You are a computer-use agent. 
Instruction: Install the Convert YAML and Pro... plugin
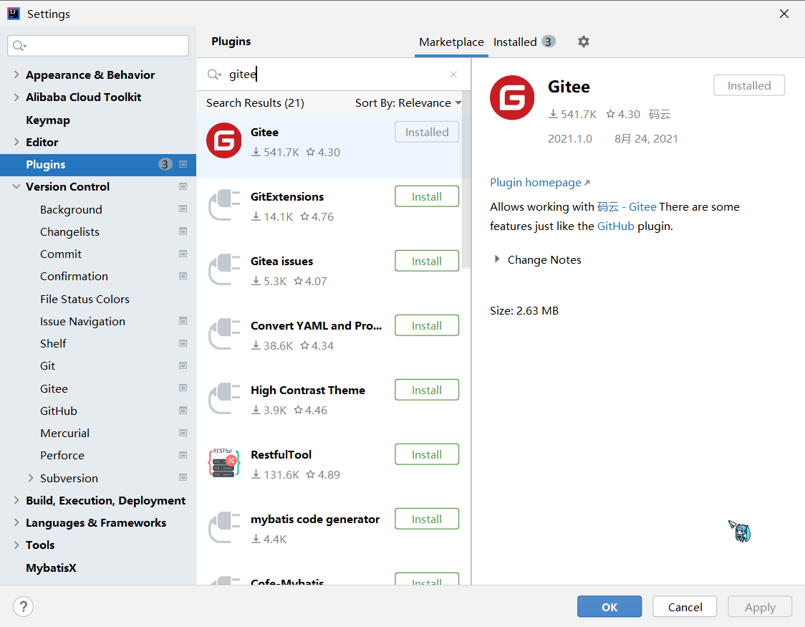[x=427, y=325]
